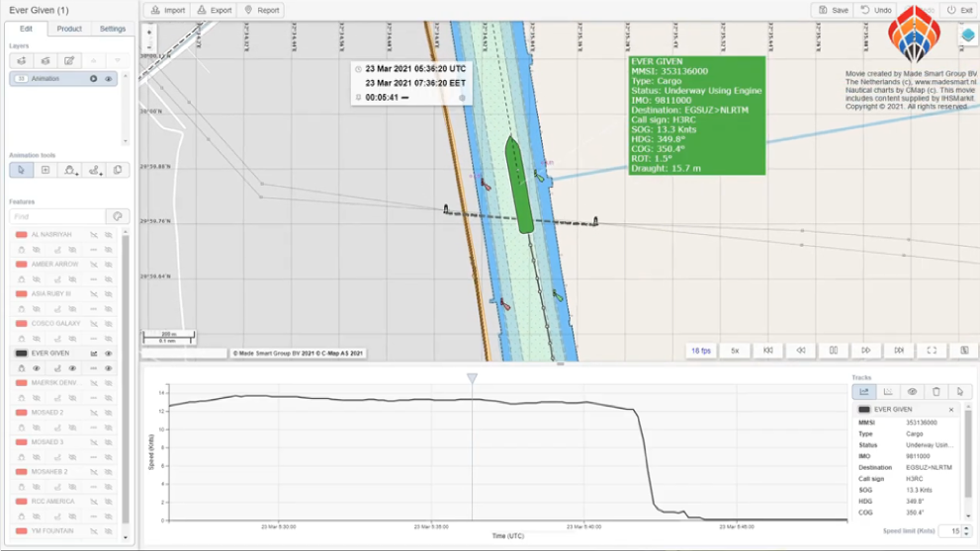The width and height of the screenshot is (980, 551).
Task: Zoom in on map with plus button
Action: pyautogui.click(x=149, y=33)
